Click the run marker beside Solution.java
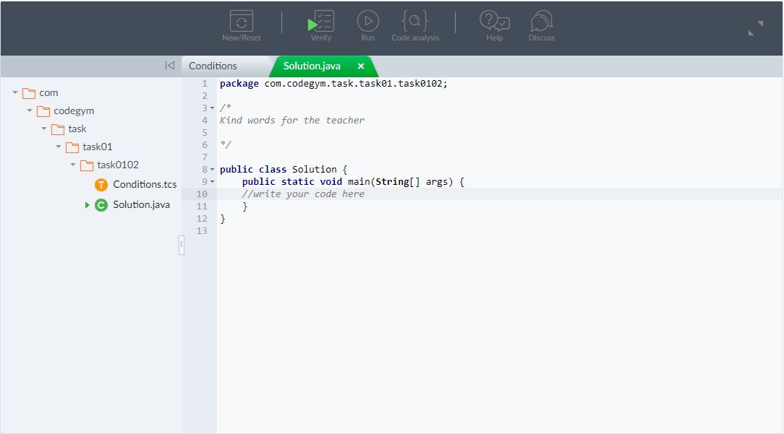 87,205
